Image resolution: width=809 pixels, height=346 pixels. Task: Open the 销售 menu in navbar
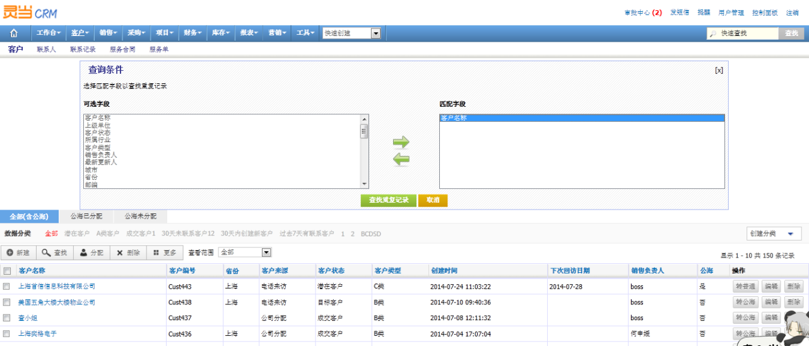coord(108,33)
